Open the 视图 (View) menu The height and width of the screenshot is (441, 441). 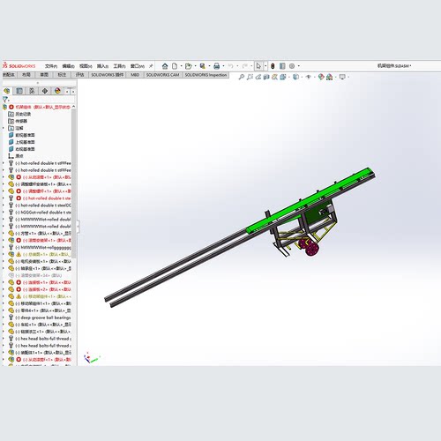[x=86, y=66]
